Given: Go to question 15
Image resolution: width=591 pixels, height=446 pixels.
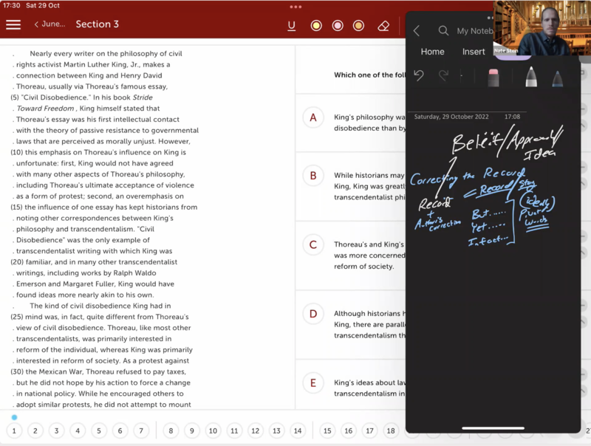Looking at the screenshot, I should pyautogui.click(x=327, y=430).
